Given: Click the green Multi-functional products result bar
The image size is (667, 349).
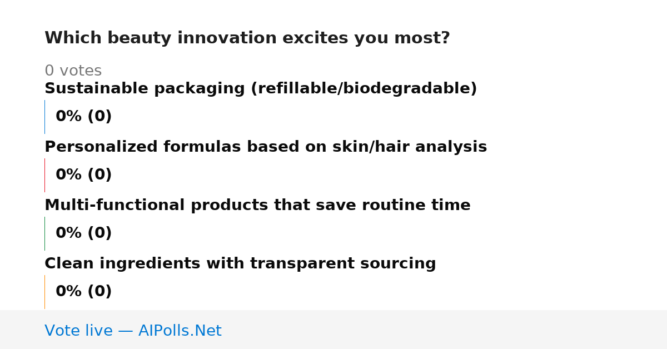Looking at the screenshot, I should [x=44, y=233].
